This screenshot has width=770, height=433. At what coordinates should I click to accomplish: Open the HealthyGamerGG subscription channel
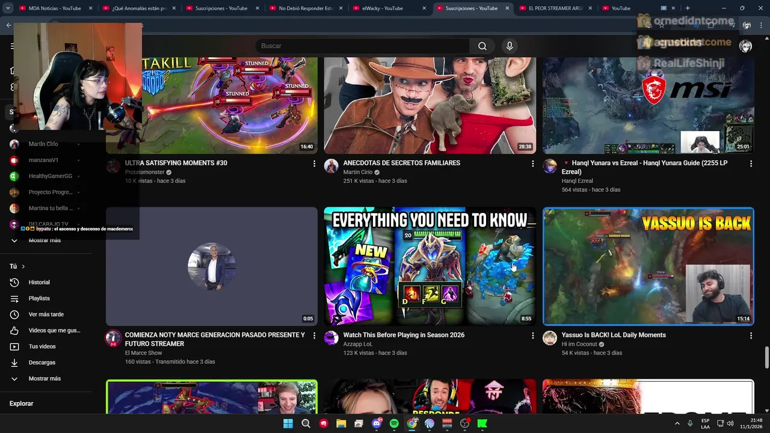coord(46,176)
